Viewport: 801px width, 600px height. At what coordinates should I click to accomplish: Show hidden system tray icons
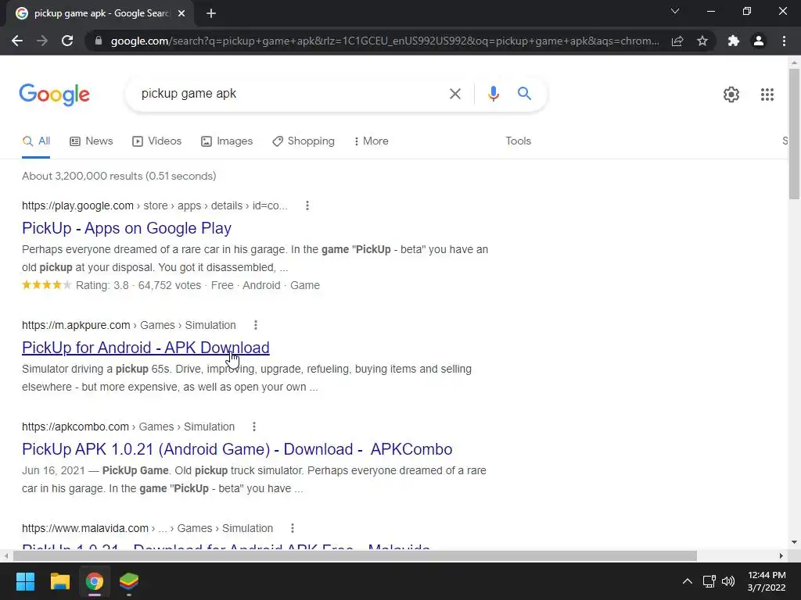pos(687,581)
